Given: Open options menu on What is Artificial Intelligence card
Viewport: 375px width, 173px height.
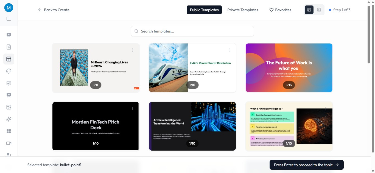Looking at the screenshot, I should tap(326, 109).
